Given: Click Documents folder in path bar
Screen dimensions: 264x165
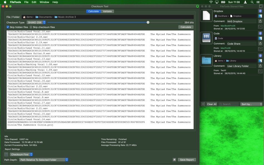Looking at the screenshot, I should (x=44, y=17).
